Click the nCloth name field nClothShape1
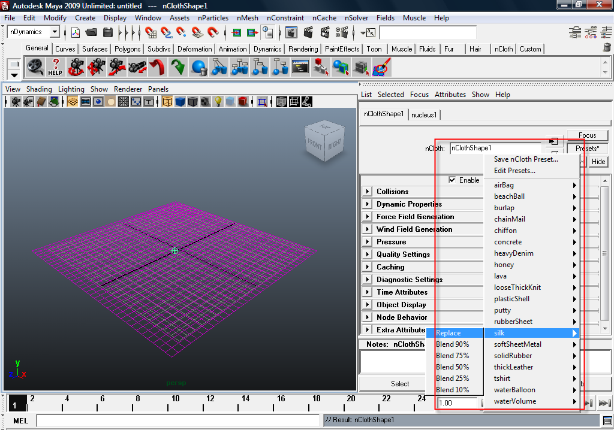The height and width of the screenshot is (430, 614). 495,149
